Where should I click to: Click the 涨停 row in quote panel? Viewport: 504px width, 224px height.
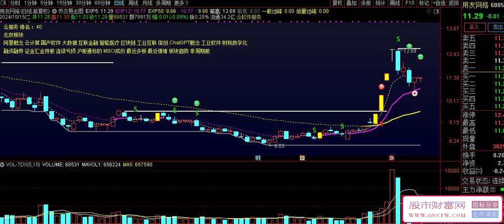click(483, 115)
